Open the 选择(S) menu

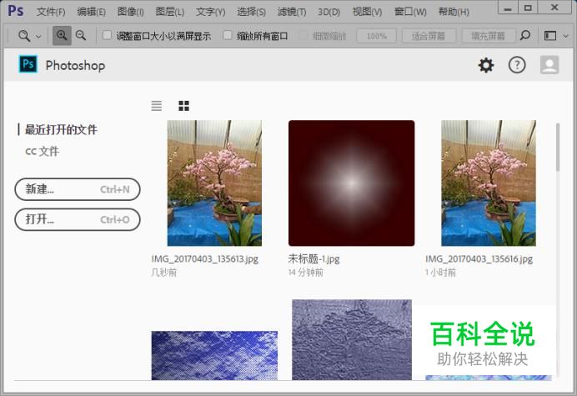251,12
